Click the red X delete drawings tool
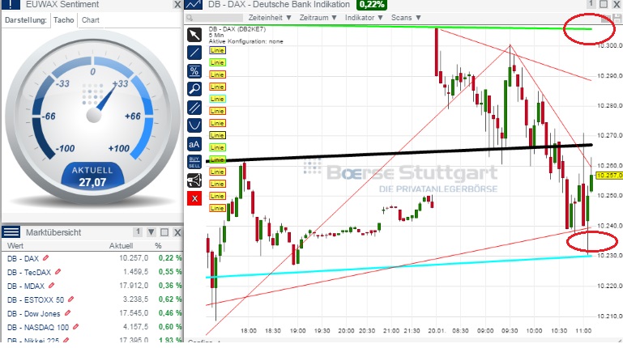Screen dimensions: 623x348 tap(194, 198)
